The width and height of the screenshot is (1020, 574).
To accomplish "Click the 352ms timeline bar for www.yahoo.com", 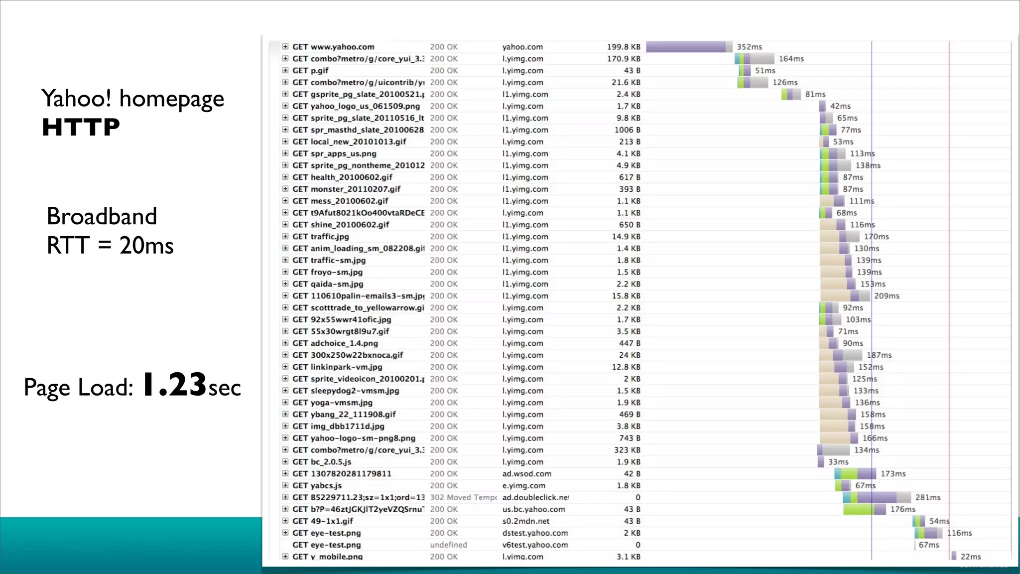I will (689, 47).
